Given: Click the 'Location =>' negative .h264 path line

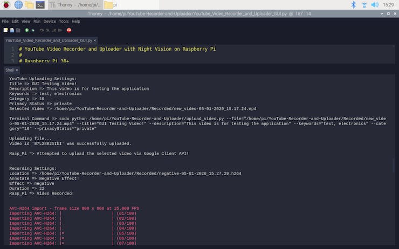Looking at the screenshot, I should coord(125,174).
